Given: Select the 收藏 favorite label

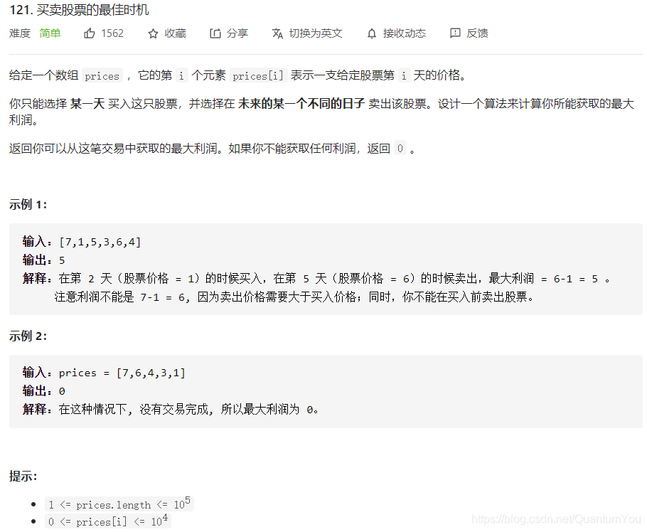Looking at the screenshot, I should point(176,33).
